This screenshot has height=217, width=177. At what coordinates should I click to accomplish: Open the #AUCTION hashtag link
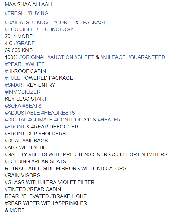[60, 57]
